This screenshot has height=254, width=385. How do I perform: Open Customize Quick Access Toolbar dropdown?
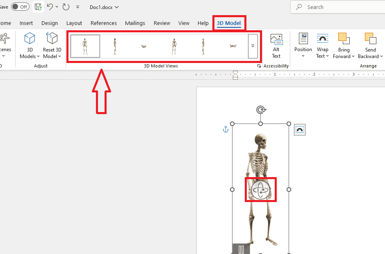pyautogui.click(x=77, y=7)
